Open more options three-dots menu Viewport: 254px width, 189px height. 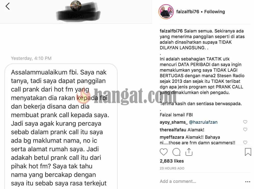(248, 182)
